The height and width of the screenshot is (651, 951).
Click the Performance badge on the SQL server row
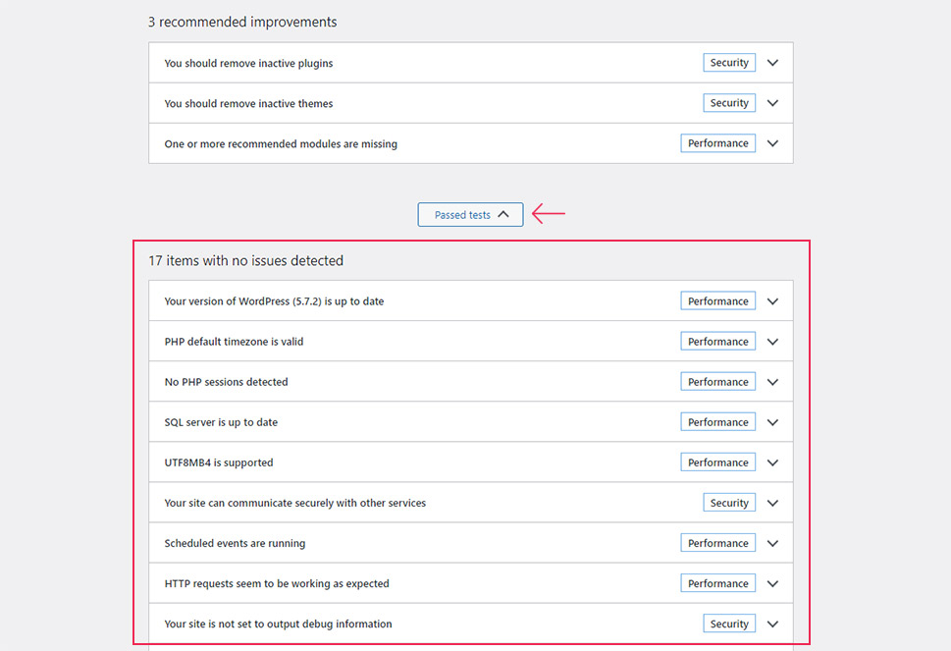718,421
